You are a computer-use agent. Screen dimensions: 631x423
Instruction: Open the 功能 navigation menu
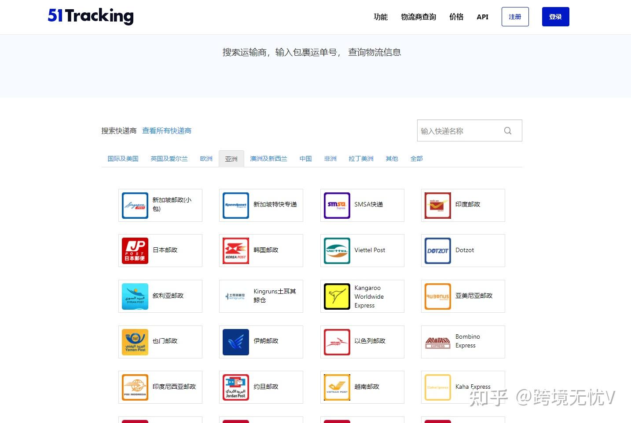(381, 17)
